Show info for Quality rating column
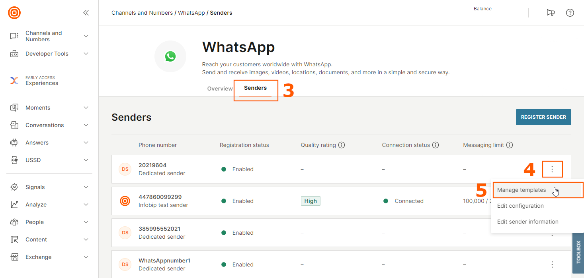The image size is (584, 278). coord(342,145)
